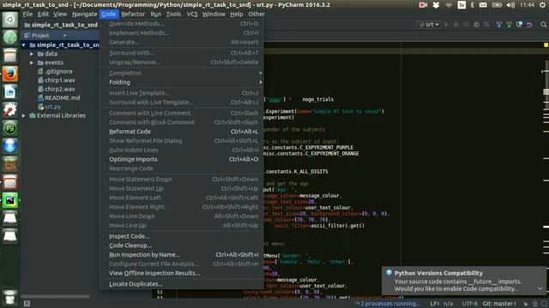Toggle read-only lock icon in status bar

point(526,304)
